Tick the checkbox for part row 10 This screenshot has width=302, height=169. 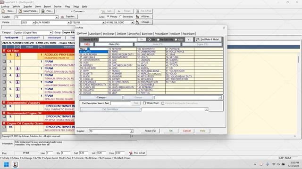click(4, 127)
